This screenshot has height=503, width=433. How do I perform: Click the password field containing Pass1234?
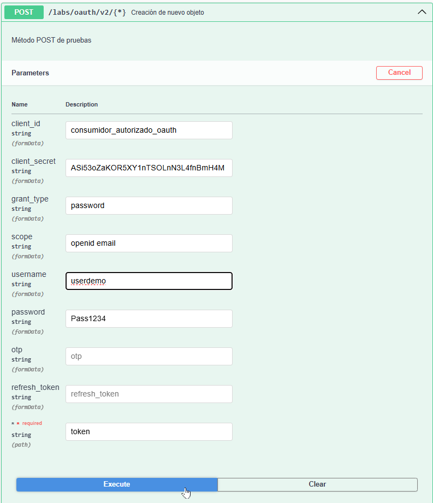click(149, 318)
